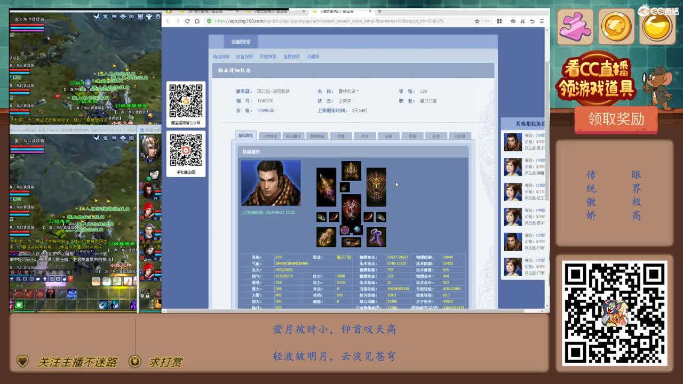Image resolution: width=683 pixels, height=384 pixels.
Task: Click the belt equipment slot icon
Action: [x=351, y=243]
